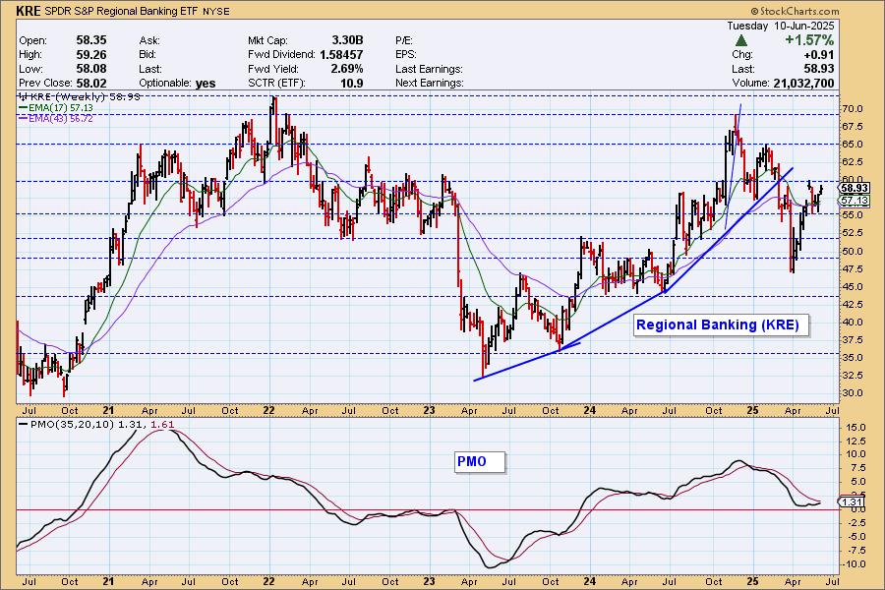Click the SCTR (ETF) value 10.9

click(352, 83)
